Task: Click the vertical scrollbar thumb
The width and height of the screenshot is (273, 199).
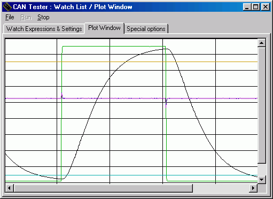Action: 262,105
